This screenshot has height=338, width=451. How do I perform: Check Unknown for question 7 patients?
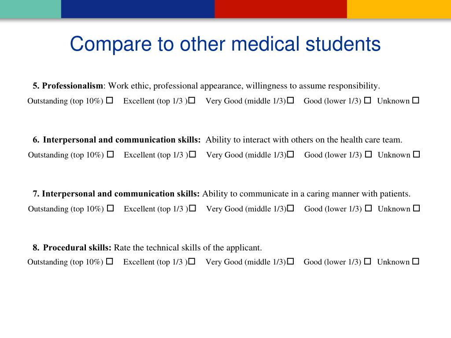tap(417, 208)
